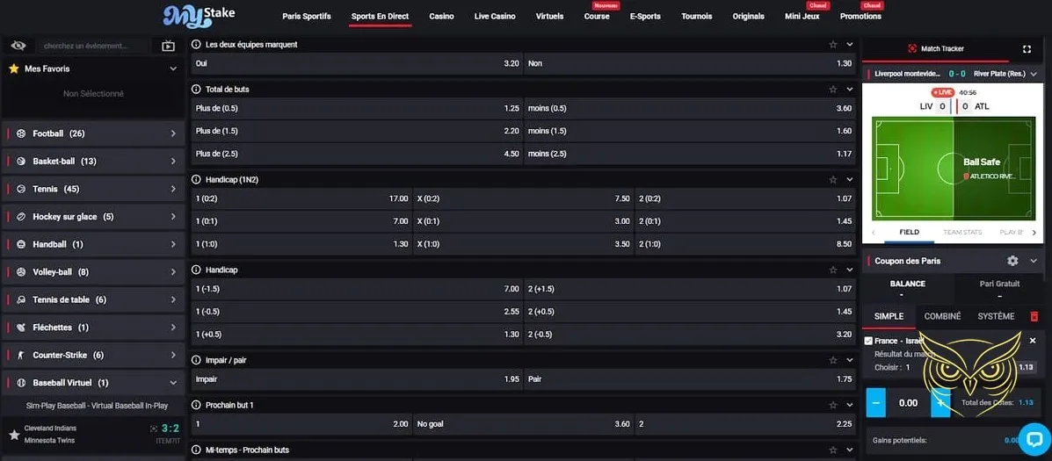Toggle the eye visibility icon in sidebar
Screen dimensions: 1052x461
(18, 46)
